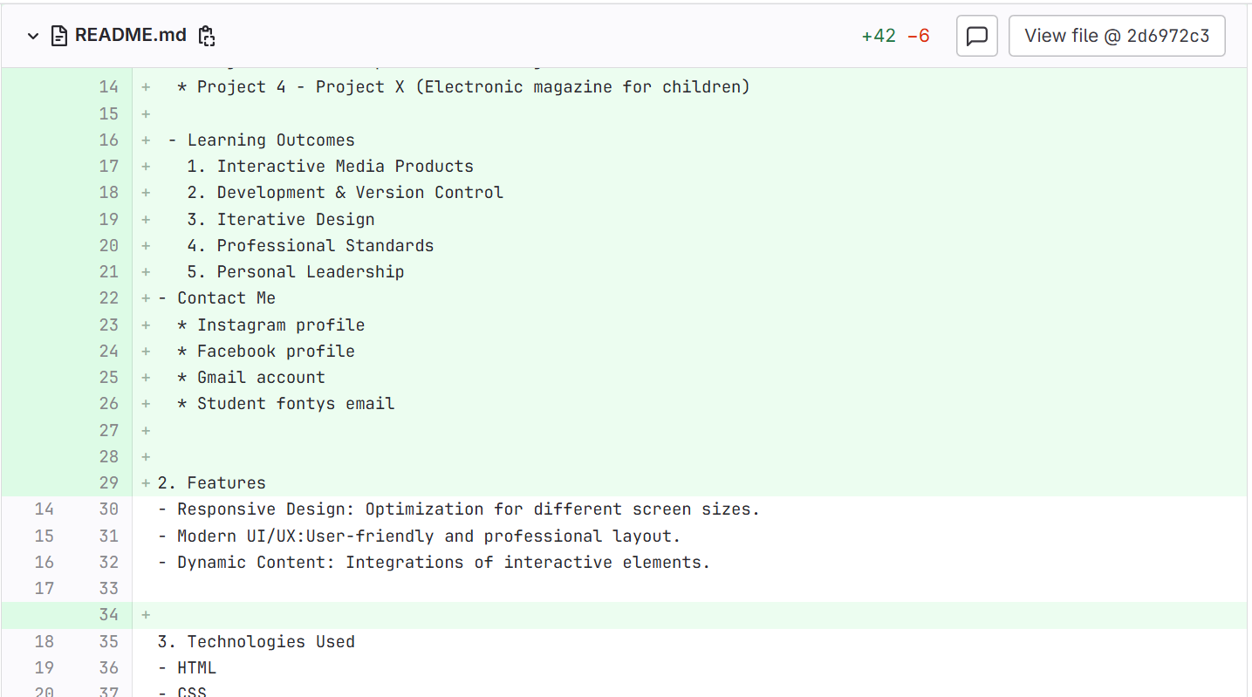Copy the README.md file path
The width and height of the screenshot is (1252, 697).
click(x=206, y=36)
